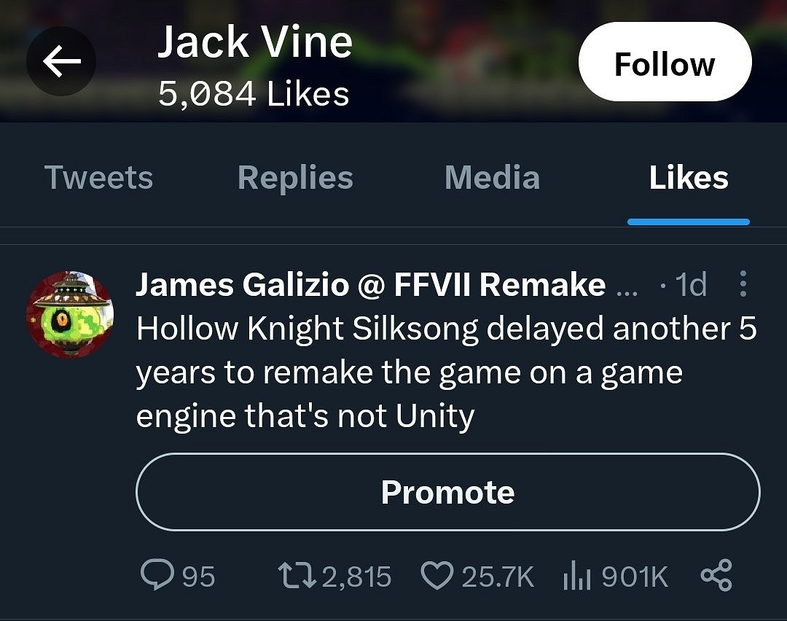
Task: Show the Media tab
Action: (492, 178)
